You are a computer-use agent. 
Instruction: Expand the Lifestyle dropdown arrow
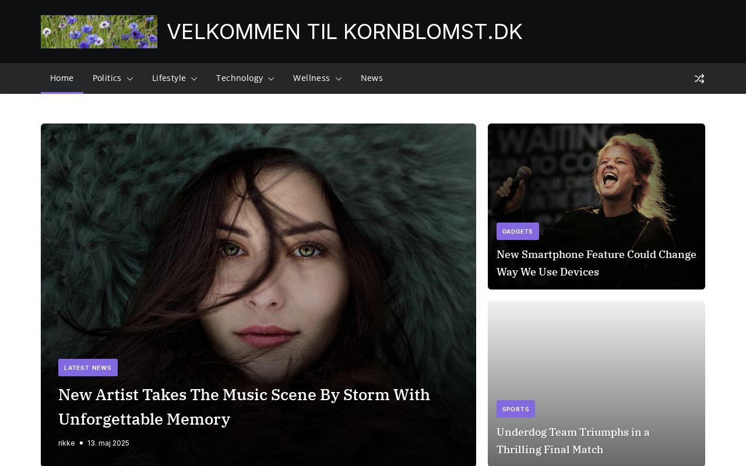194,79
